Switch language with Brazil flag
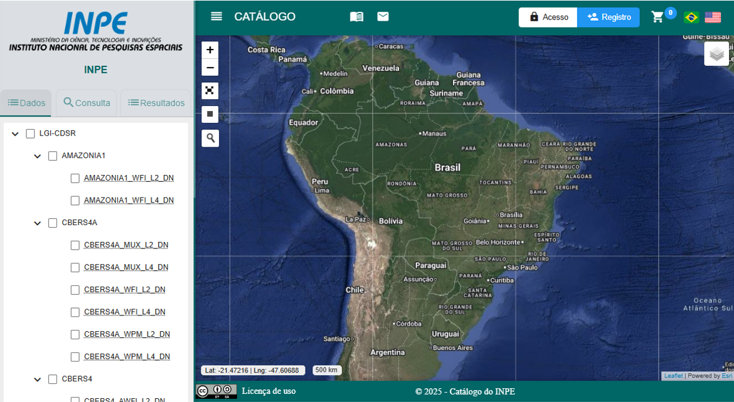734x402 pixels. 691,18
